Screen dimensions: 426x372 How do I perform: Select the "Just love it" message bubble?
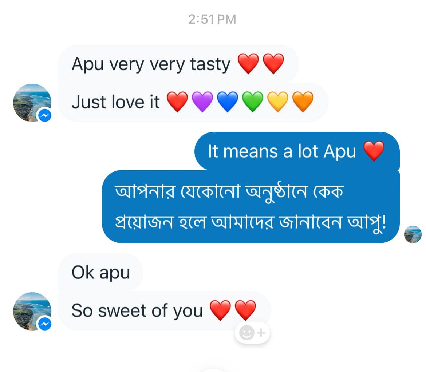click(x=117, y=102)
